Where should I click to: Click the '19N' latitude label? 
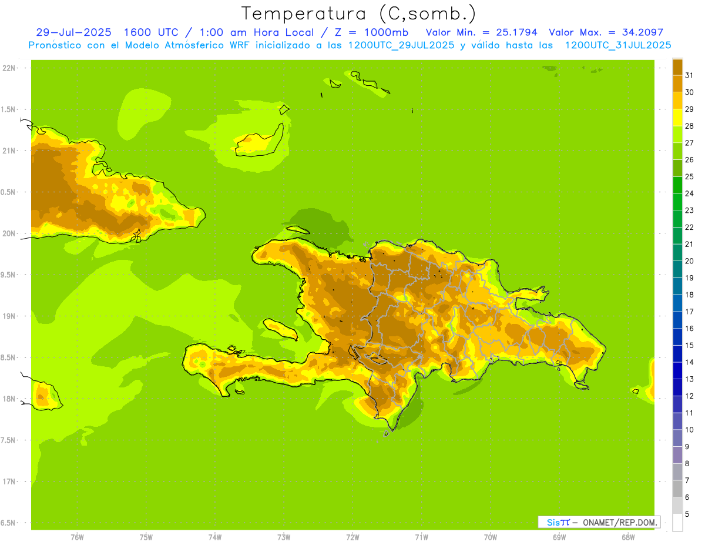pyautogui.click(x=8, y=316)
